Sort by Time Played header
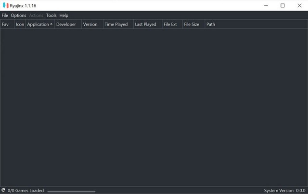 pyautogui.click(x=116, y=25)
